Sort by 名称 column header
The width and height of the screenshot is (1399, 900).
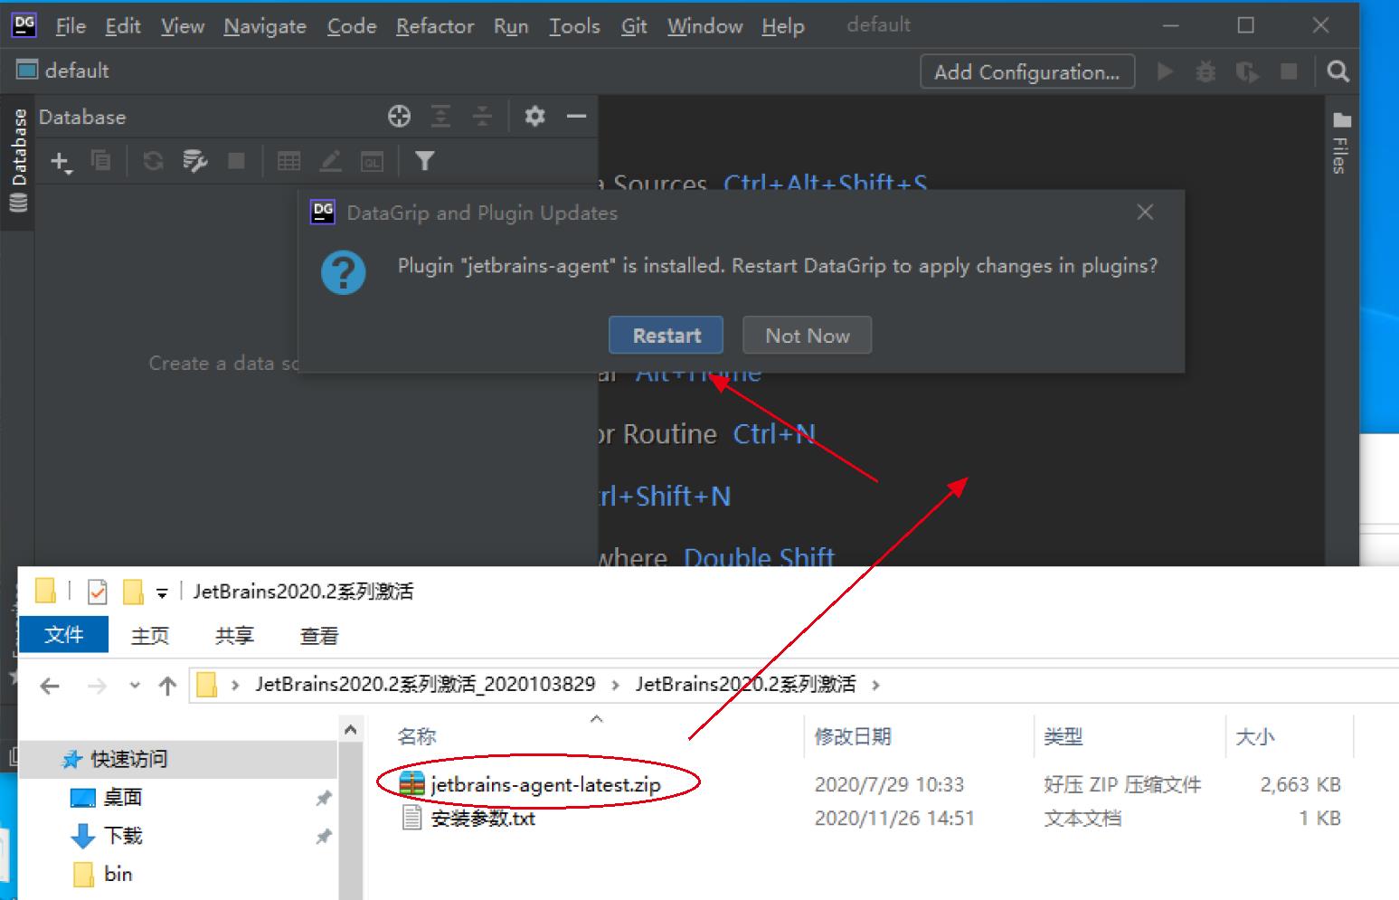click(417, 736)
